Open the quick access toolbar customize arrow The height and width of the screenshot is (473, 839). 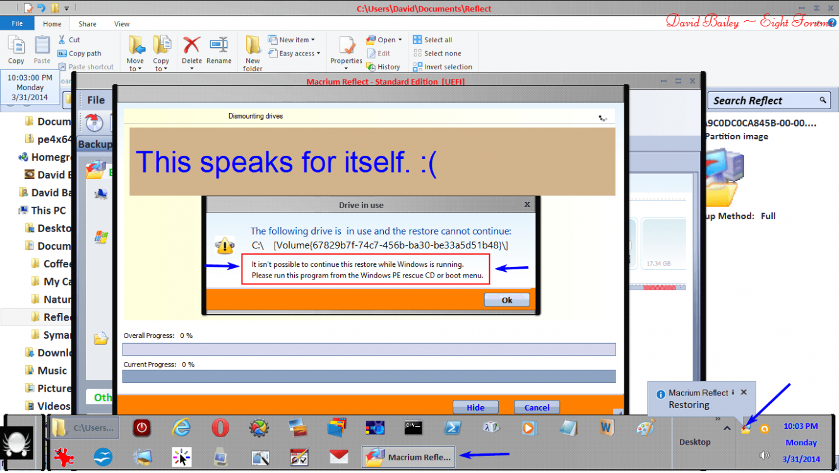[66, 9]
